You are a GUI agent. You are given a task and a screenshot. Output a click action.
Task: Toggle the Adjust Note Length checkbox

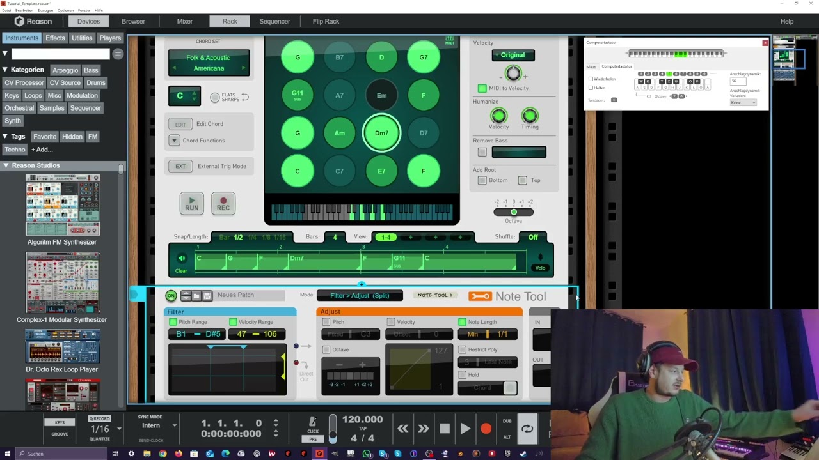pyautogui.click(x=462, y=322)
